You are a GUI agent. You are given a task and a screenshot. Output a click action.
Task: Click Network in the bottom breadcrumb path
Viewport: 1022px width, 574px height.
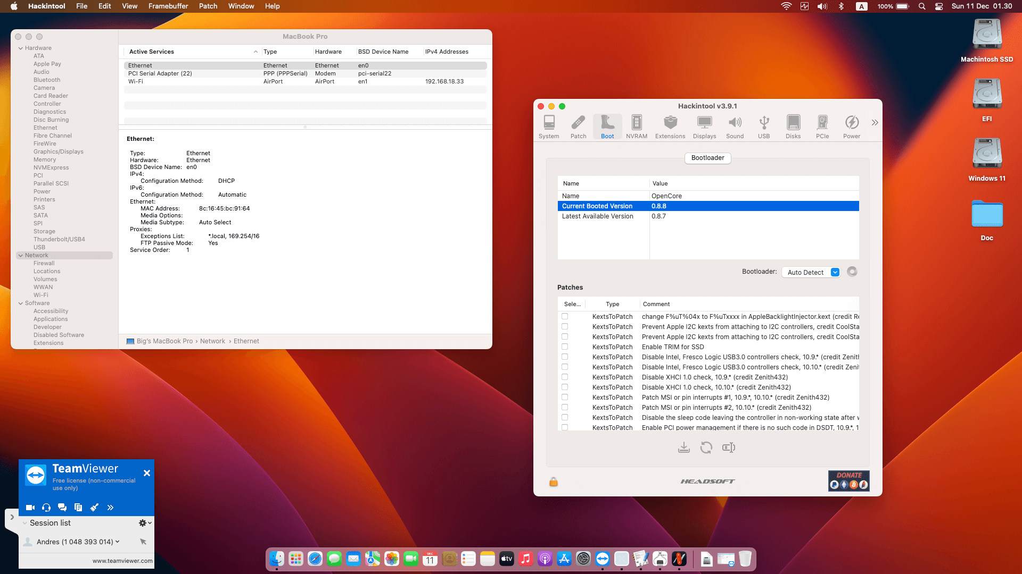[212, 341]
